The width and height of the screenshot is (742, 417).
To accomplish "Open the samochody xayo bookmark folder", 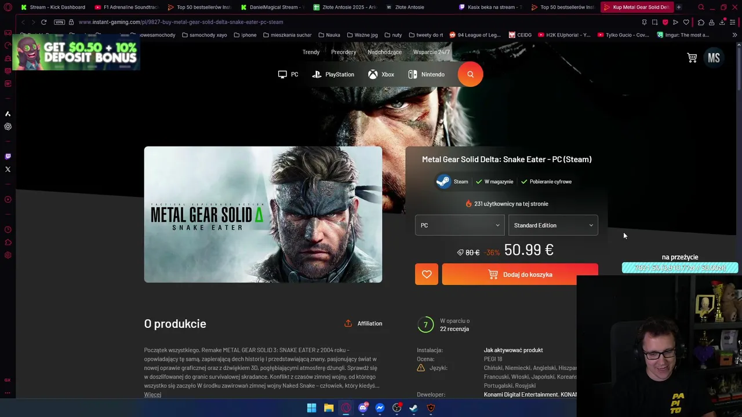I will pos(204,35).
